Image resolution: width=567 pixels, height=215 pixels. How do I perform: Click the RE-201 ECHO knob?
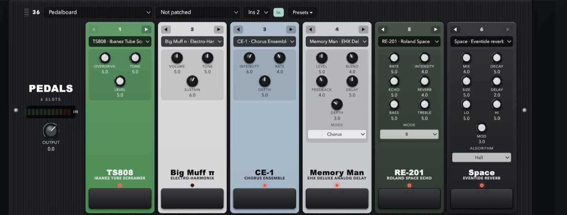[394, 81]
